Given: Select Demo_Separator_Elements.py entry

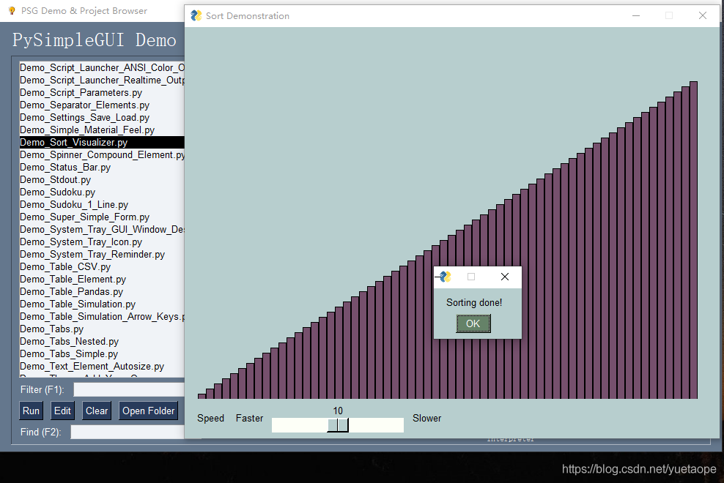Looking at the screenshot, I should coord(102,105).
